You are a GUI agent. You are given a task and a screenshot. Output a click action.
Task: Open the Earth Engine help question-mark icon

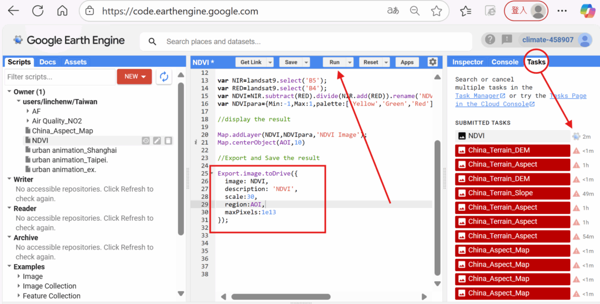coord(490,39)
